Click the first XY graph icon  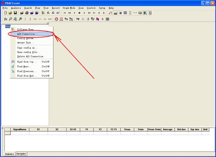pyautogui.click(x=66, y=19)
